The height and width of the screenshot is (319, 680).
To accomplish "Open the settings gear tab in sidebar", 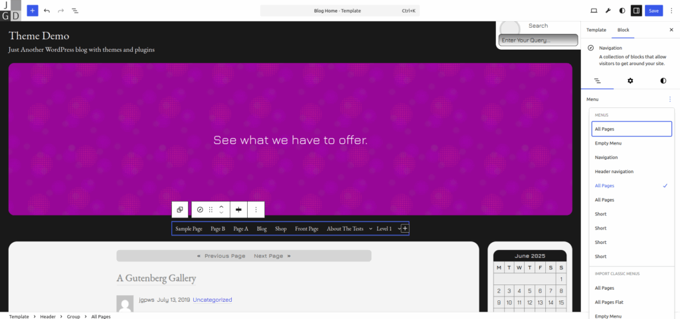I will coord(630,81).
